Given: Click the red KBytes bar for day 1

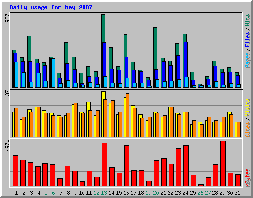Looking at the screenshot, I should 15,171.
